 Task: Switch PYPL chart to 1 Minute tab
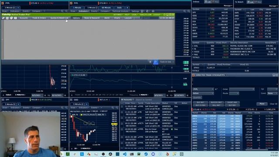point(77,8)
